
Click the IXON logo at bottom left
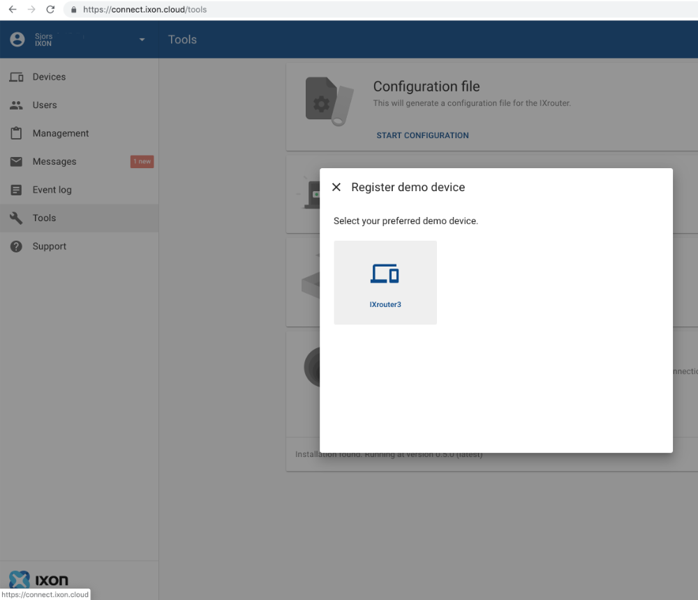click(38, 579)
